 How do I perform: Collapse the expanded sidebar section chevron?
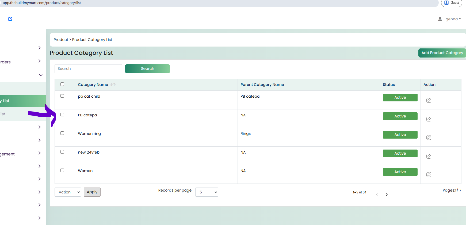point(41,75)
